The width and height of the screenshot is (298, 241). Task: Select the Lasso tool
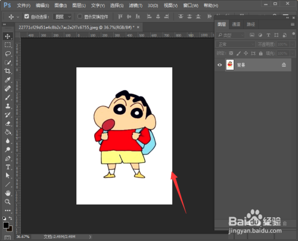[8, 54]
